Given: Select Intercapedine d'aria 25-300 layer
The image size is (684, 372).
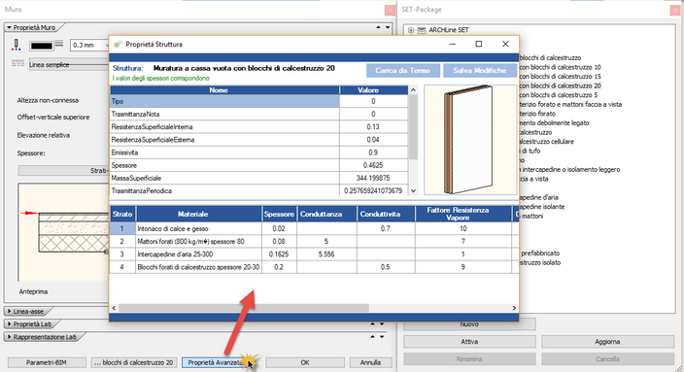Looking at the screenshot, I should (314, 254).
